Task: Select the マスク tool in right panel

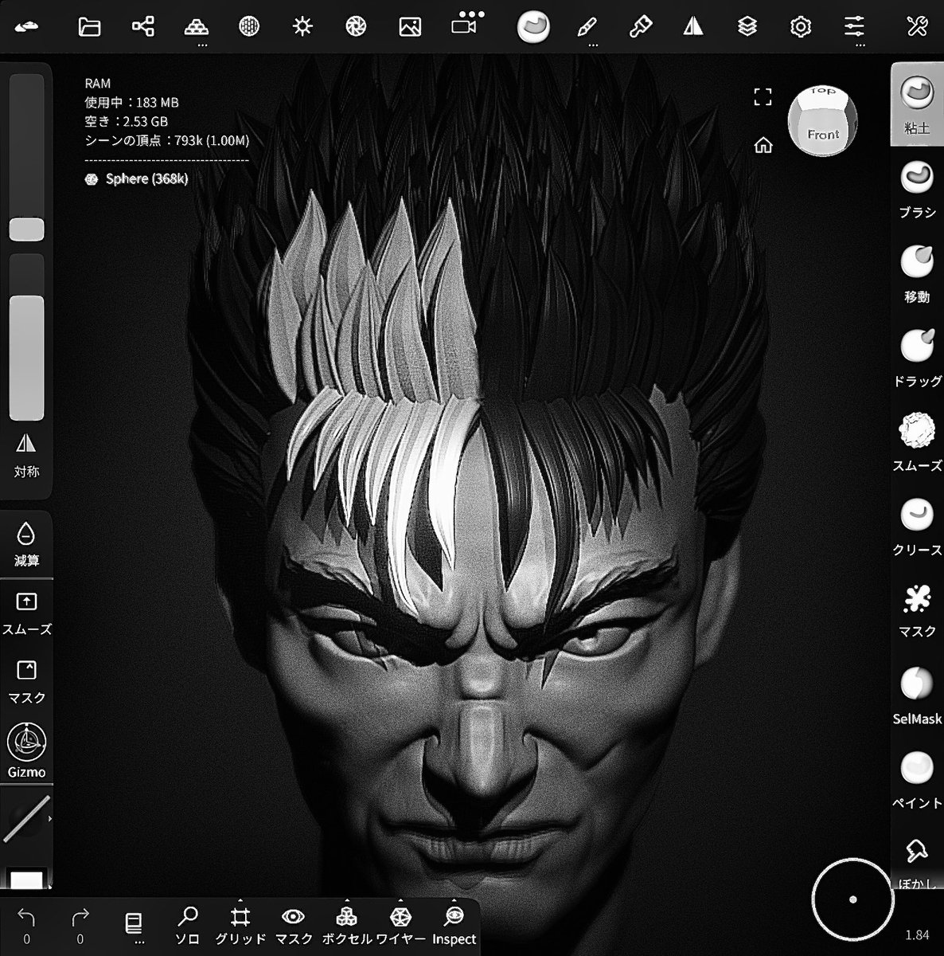Action: [917, 611]
